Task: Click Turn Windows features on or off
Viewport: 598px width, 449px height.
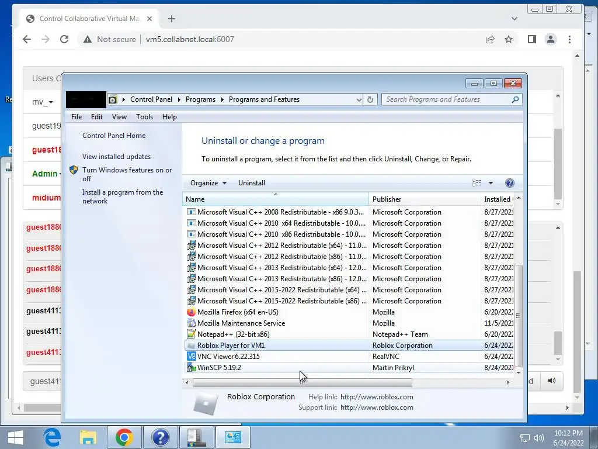Action: [x=127, y=174]
